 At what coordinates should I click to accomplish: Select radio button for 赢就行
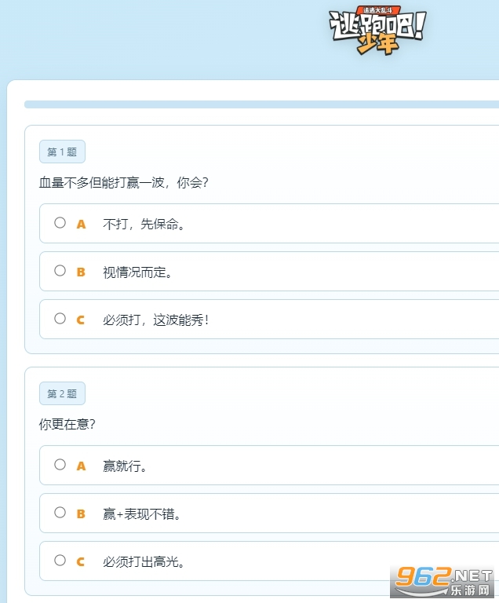click(x=60, y=465)
